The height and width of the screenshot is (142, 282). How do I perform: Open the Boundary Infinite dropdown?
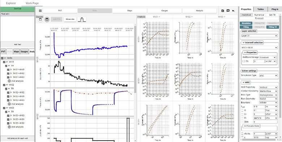(268, 103)
